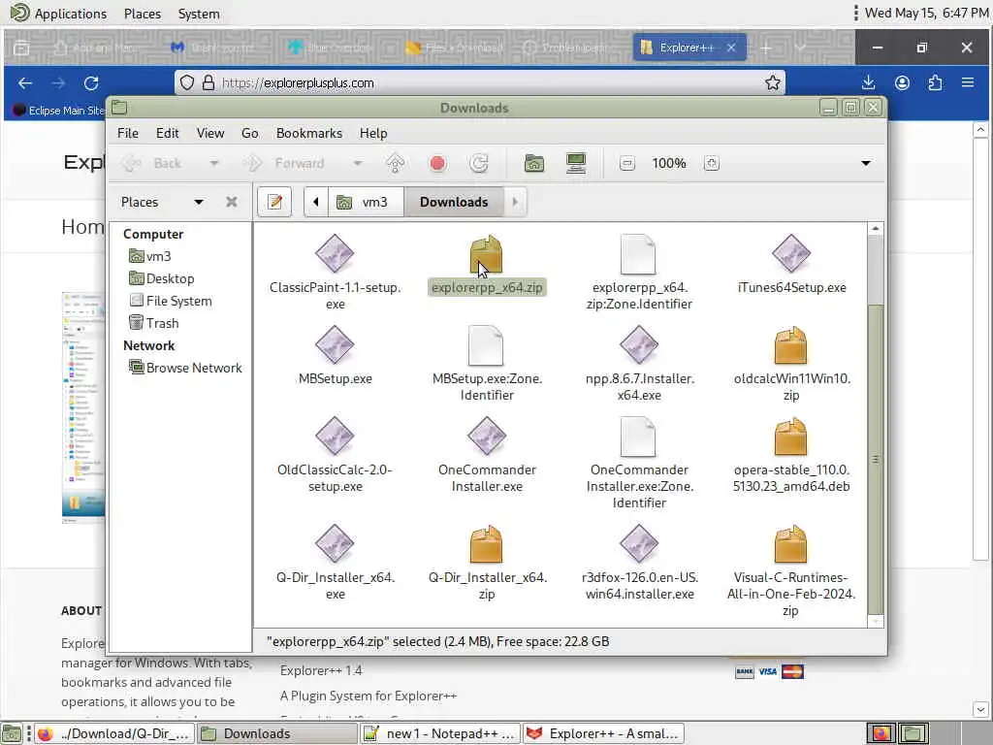Open the Back history dropdown arrow
This screenshot has height=745, width=993.
click(x=214, y=163)
